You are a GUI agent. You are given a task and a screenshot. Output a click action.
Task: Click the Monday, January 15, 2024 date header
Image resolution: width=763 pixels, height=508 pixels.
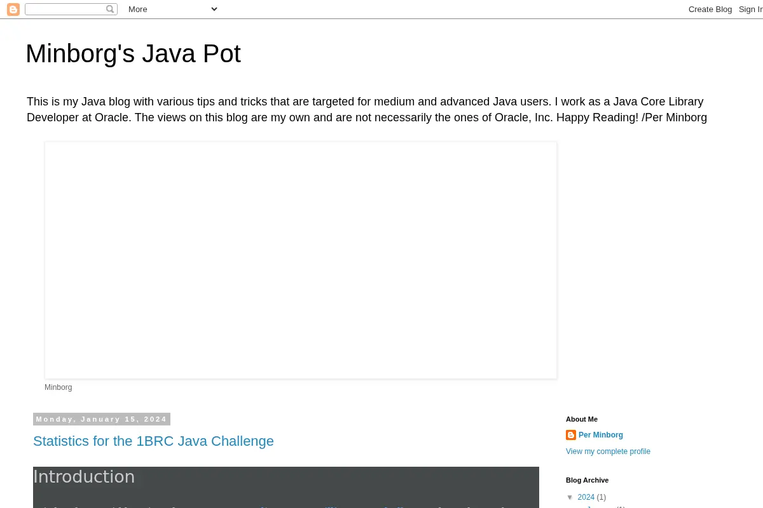point(102,419)
